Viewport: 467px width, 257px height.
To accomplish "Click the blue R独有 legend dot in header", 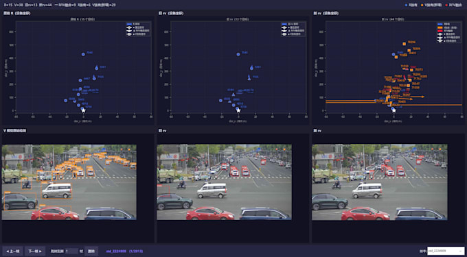I will click(407, 5).
